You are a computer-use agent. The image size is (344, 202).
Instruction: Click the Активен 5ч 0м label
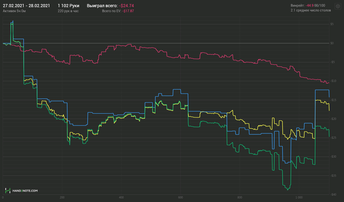(14, 11)
